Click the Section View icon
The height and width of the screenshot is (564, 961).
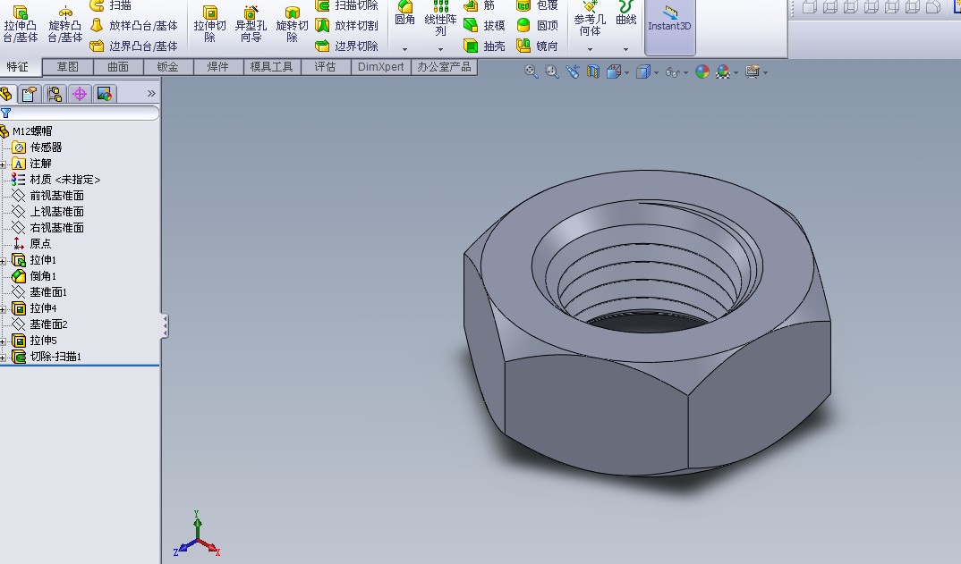click(592, 72)
